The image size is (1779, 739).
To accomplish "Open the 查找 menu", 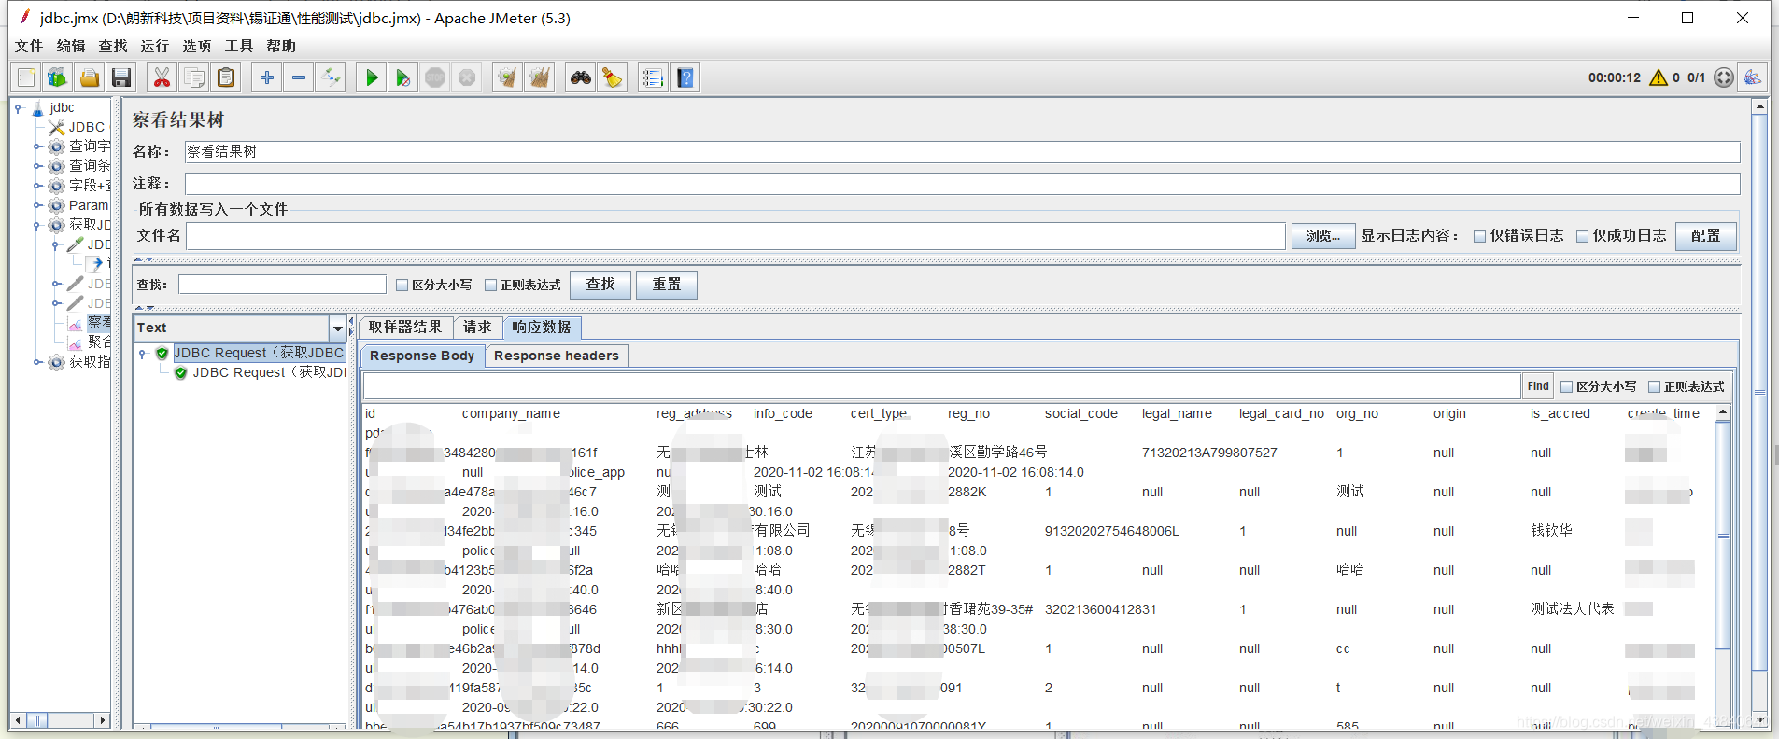I will (x=113, y=46).
